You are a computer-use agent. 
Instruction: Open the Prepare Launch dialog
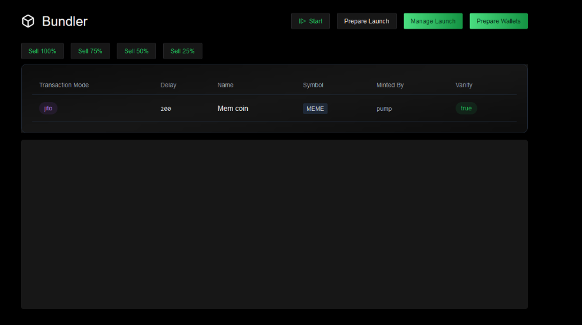tap(366, 21)
